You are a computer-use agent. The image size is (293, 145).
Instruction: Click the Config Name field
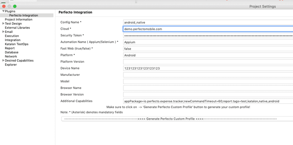[x=208, y=22]
